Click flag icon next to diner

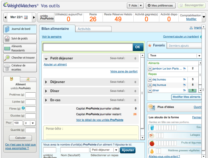(184, 90)
